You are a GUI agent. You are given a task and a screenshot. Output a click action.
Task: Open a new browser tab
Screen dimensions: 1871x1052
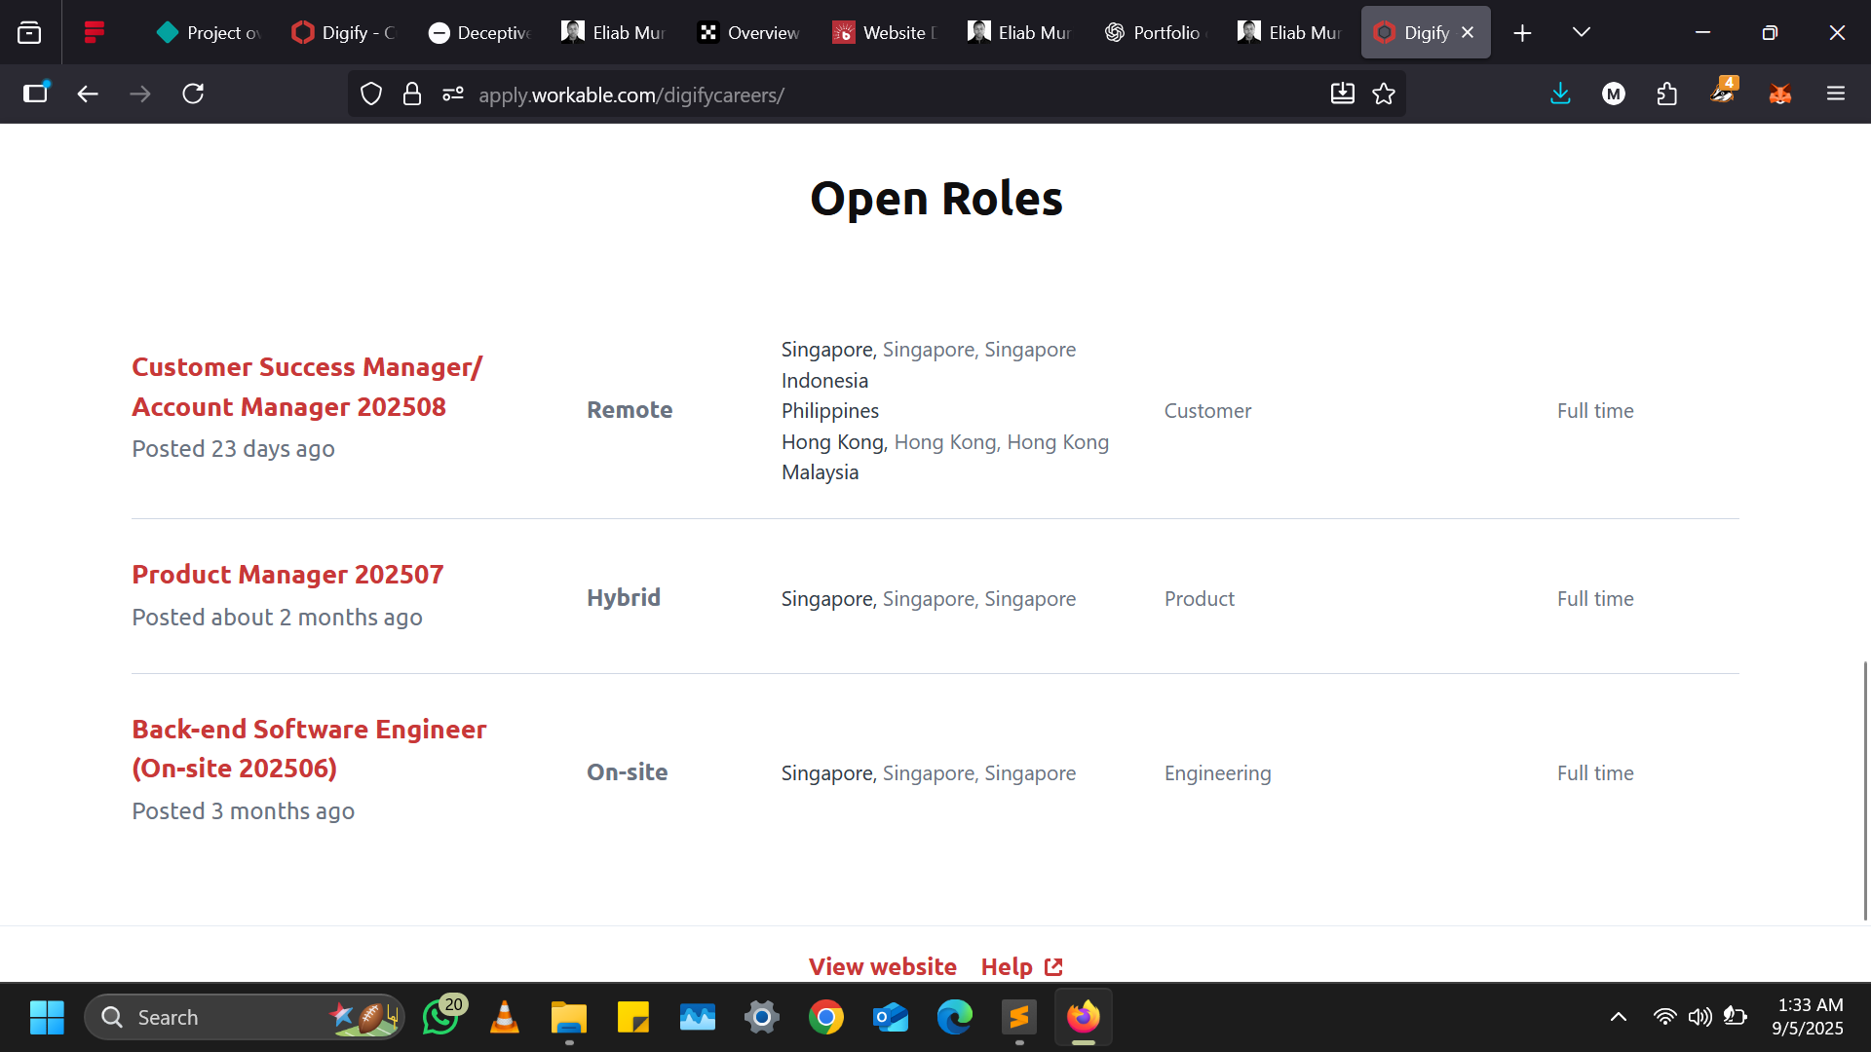pos(1522,33)
